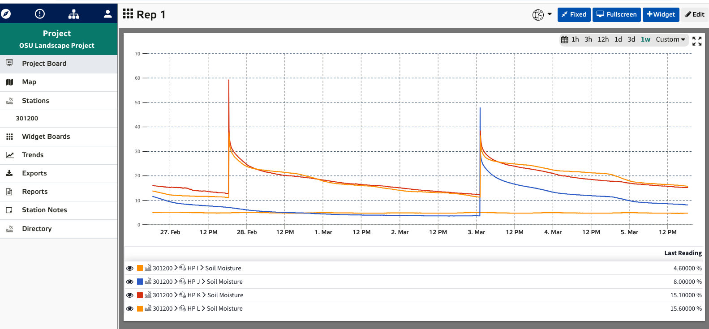Hide the HP L Soil Moisture series

[130, 308]
